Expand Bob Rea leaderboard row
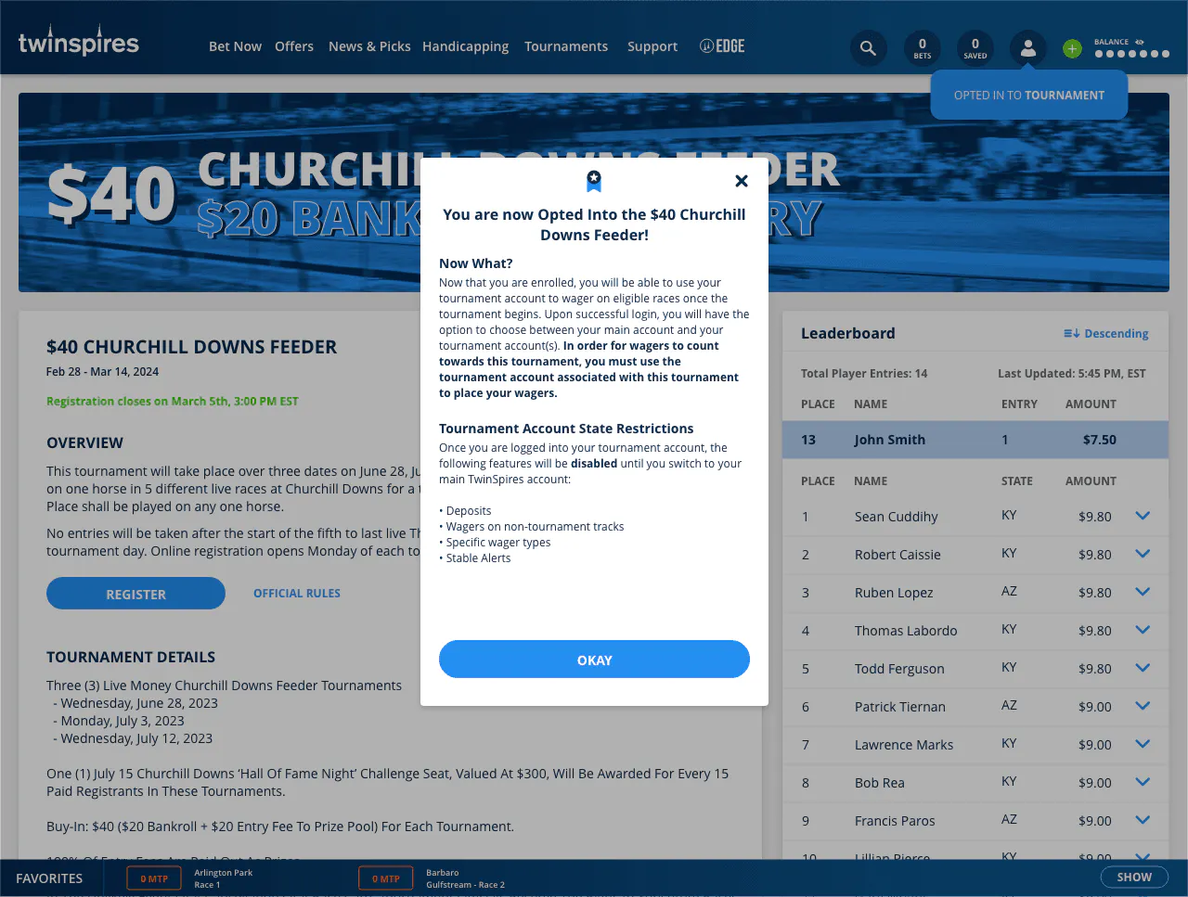Screen dimensions: 1188x897 pyautogui.click(x=1143, y=782)
